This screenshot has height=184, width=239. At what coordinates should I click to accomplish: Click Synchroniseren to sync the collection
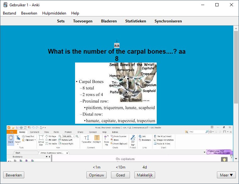pyautogui.click(x=168, y=21)
